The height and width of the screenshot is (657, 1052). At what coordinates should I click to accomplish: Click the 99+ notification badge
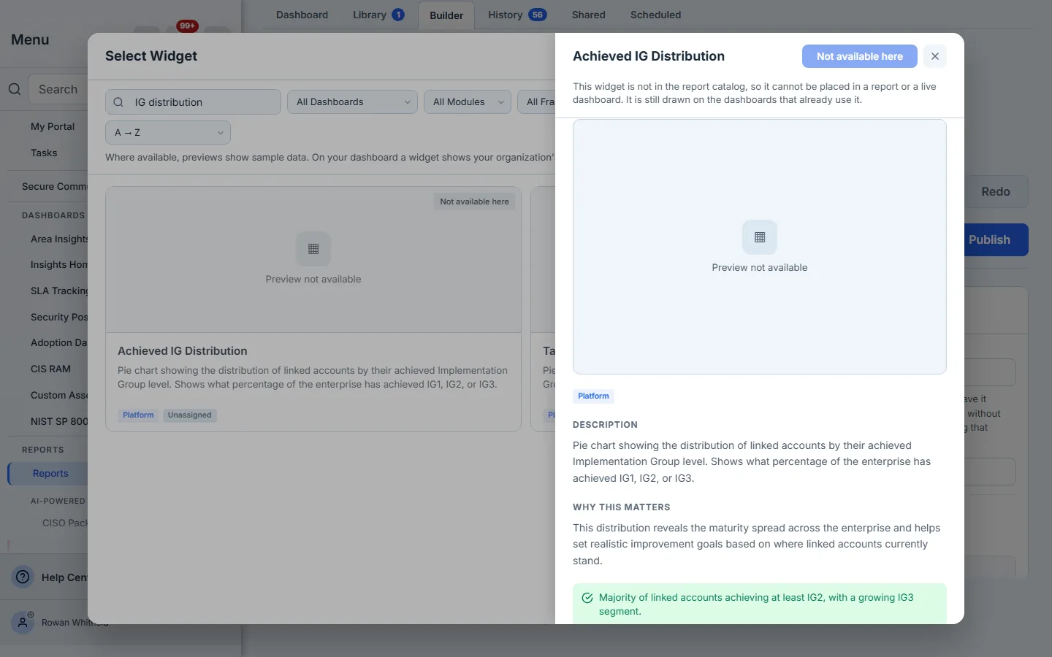[188, 26]
